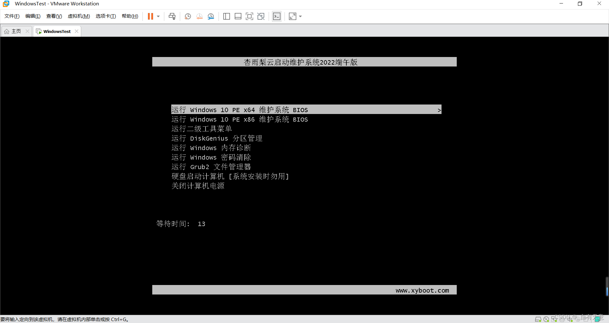Click the 等待时间 countdown value 13
This screenshot has height=323, width=609.
coord(201,224)
